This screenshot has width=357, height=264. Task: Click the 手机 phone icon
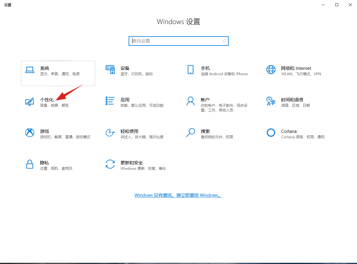point(191,70)
